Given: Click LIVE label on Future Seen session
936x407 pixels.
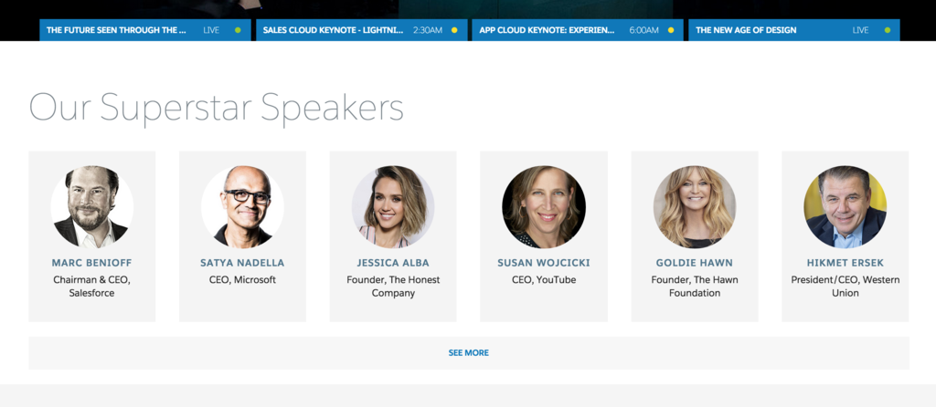Looking at the screenshot, I should pyautogui.click(x=211, y=30).
